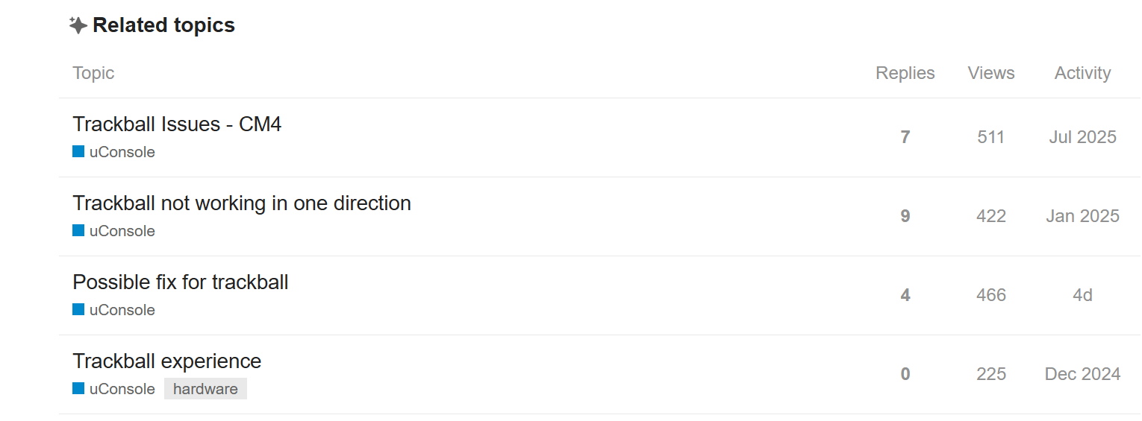This screenshot has height=421, width=1142.
Task: Click blue category square under Trackball not working
Action: pyautogui.click(x=78, y=230)
